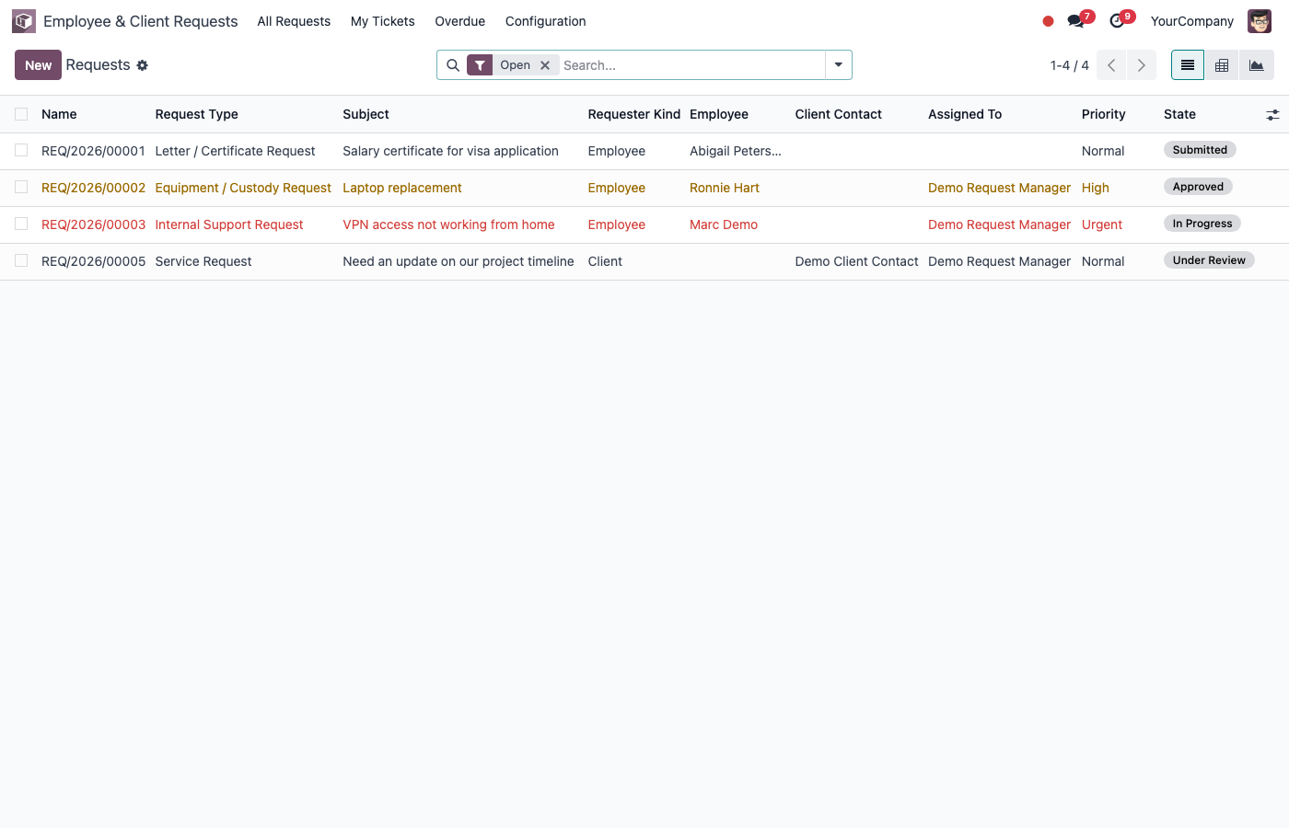Sort by Assigned To column header
This screenshot has width=1289, height=828.
coord(964,114)
